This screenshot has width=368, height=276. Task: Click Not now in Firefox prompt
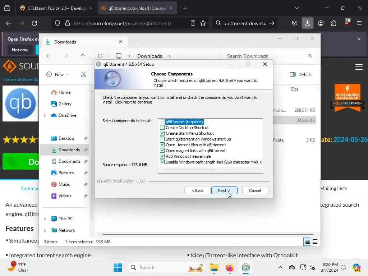click(20, 50)
